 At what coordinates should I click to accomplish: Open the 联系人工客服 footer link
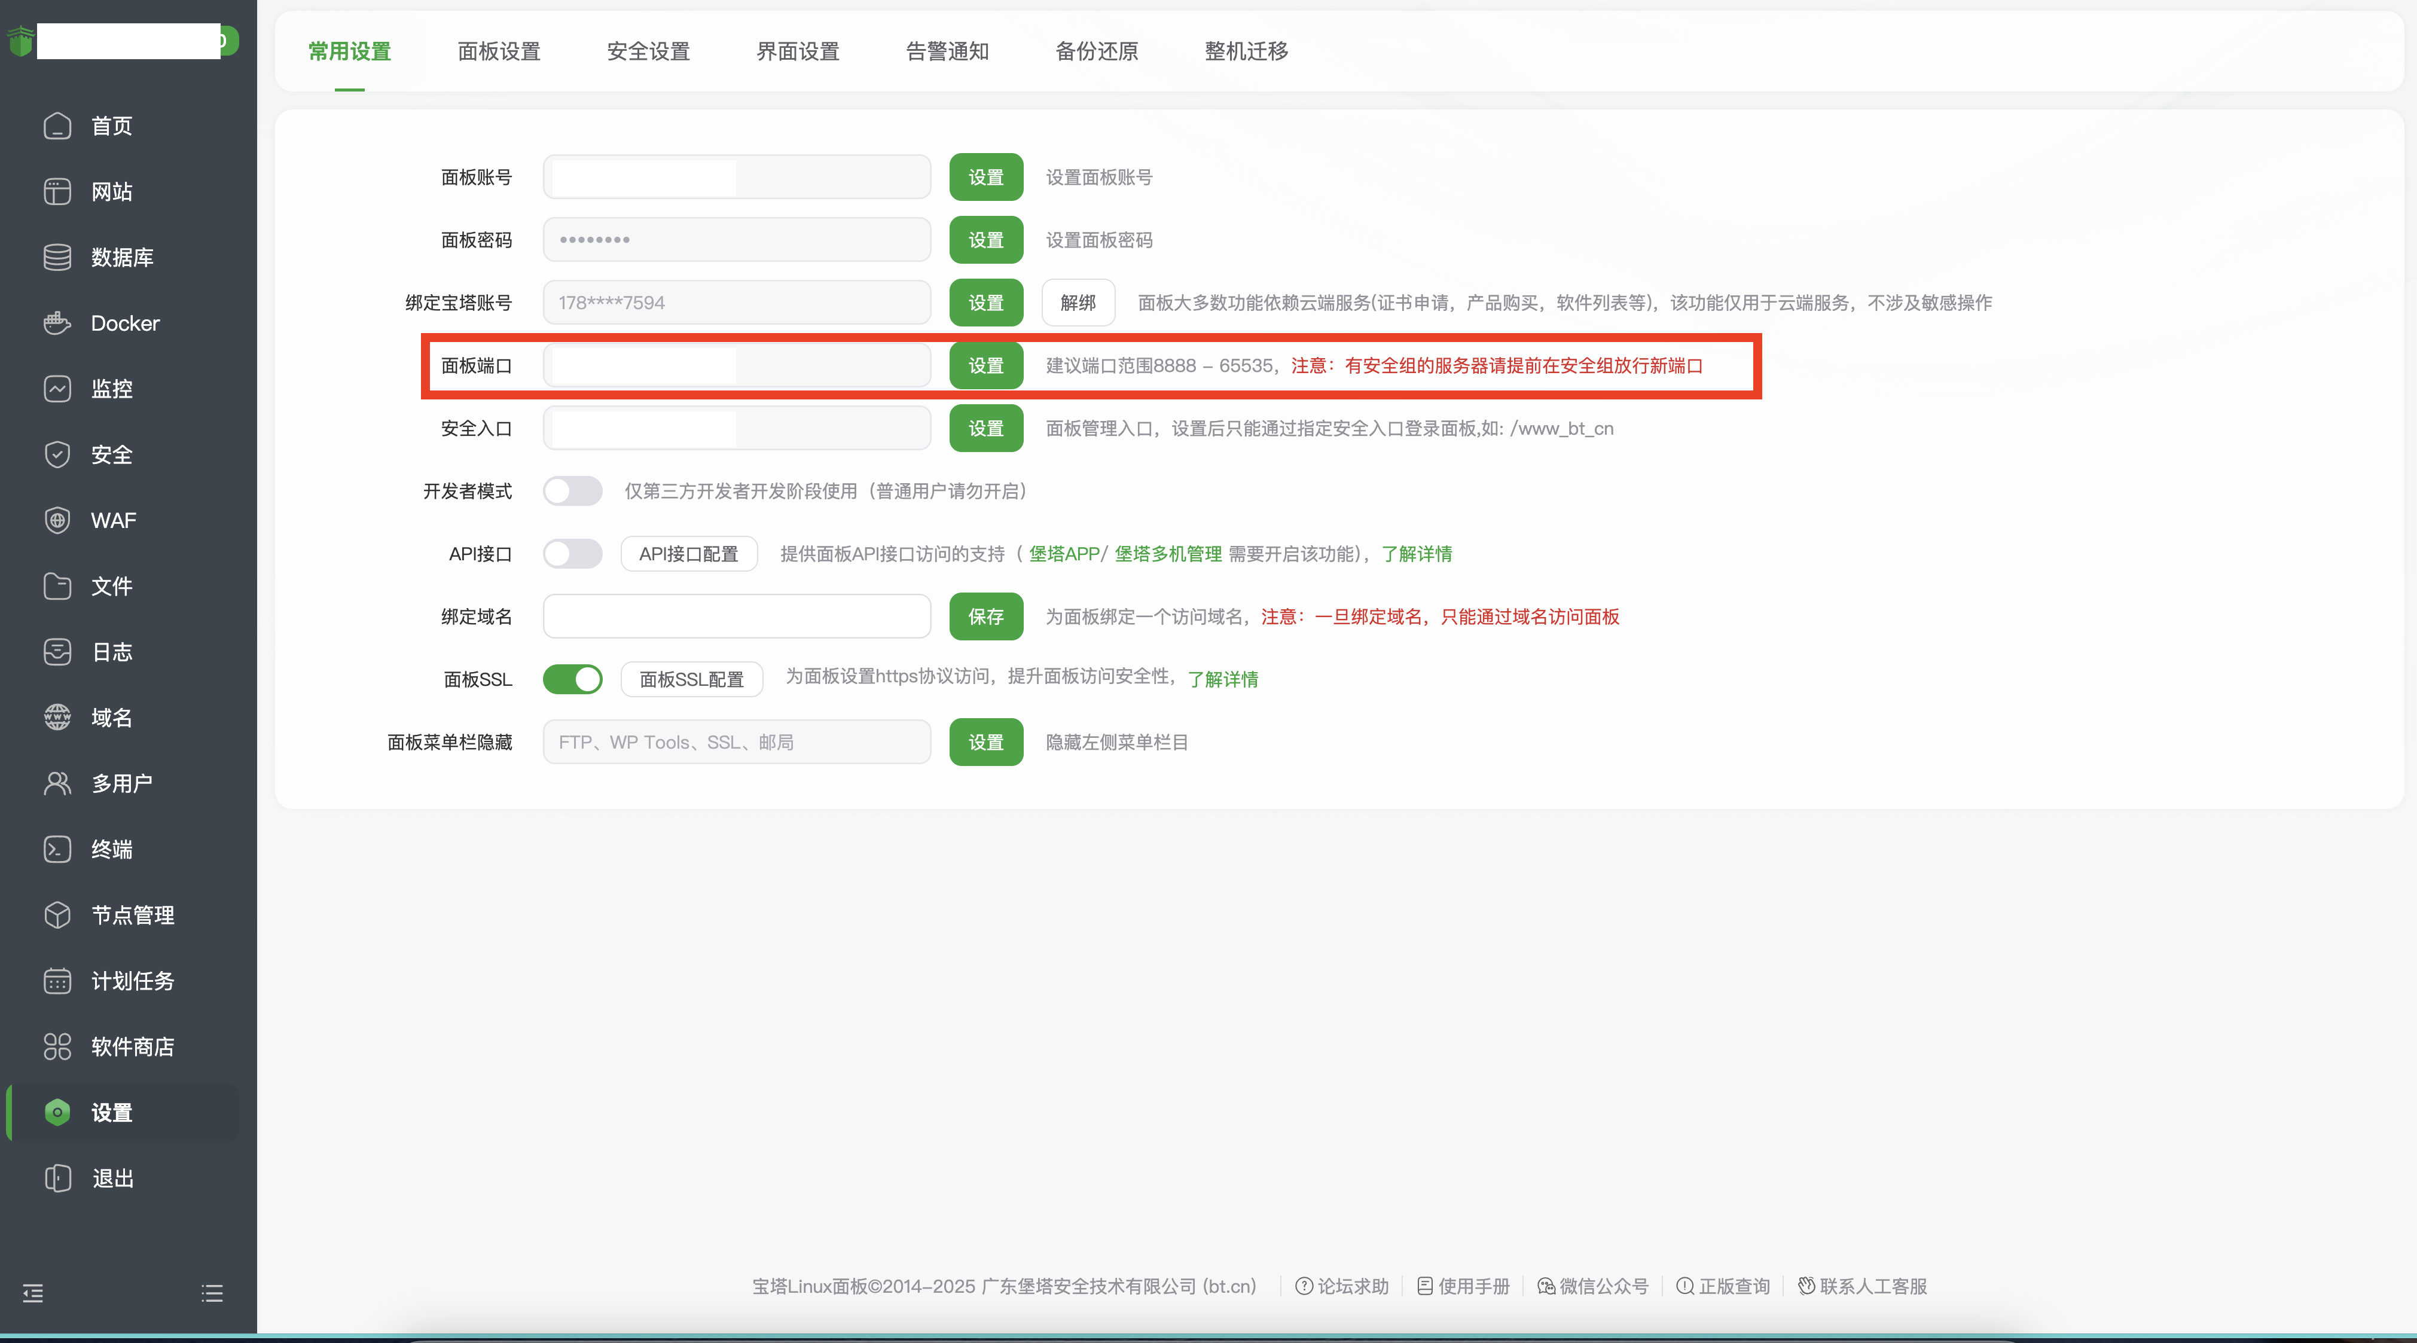coord(1863,1287)
